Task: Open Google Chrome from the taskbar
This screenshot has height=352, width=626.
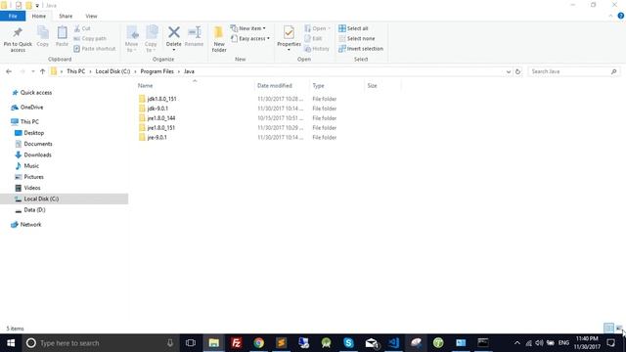Action: [258, 343]
